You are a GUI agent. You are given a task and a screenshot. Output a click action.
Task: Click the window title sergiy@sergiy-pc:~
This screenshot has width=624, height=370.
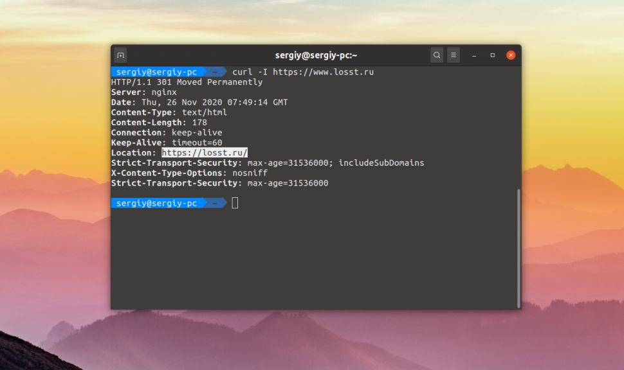(x=316, y=55)
